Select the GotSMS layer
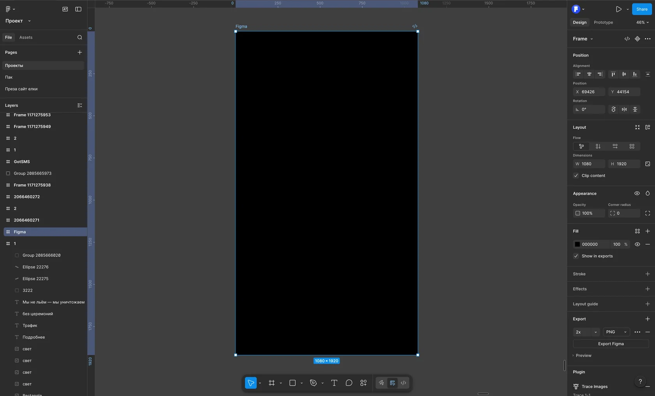The image size is (655, 396). pyautogui.click(x=22, y=162)
